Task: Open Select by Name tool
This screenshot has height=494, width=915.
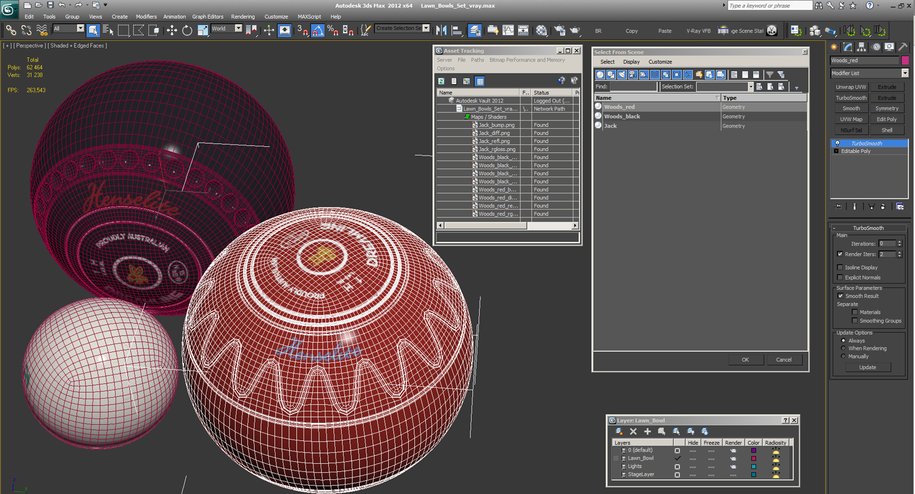Action: coord(108,30)
